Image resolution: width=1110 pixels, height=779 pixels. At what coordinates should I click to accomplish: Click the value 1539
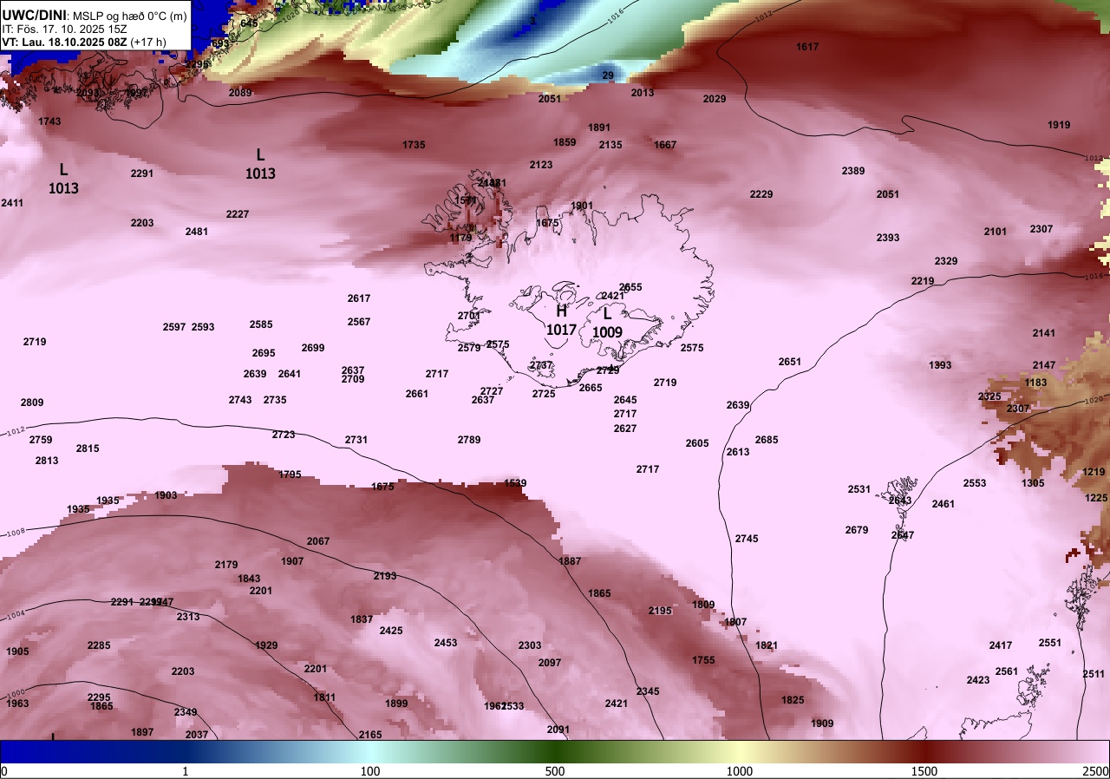click(x=515, y=483)
